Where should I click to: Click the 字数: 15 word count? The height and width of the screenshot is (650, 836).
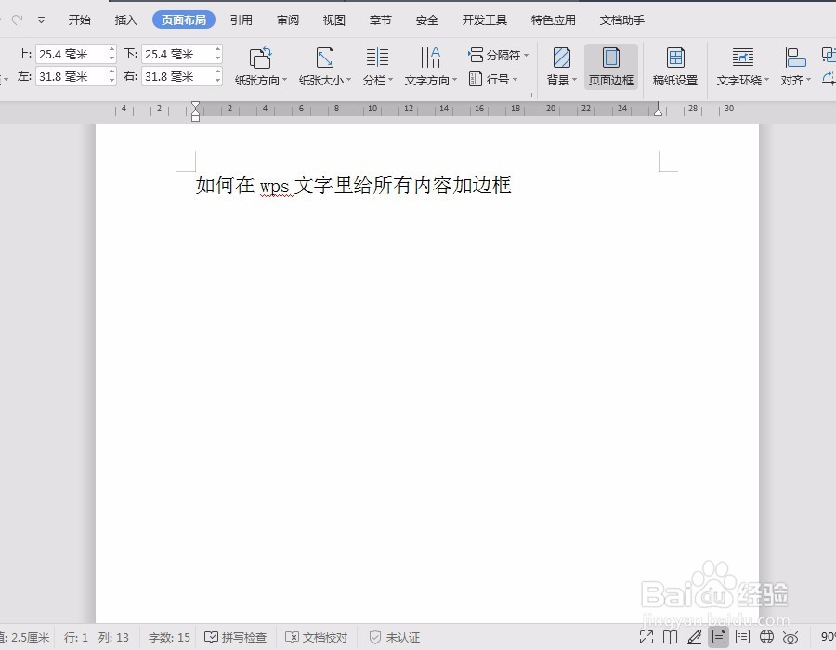tap(169, 637)
